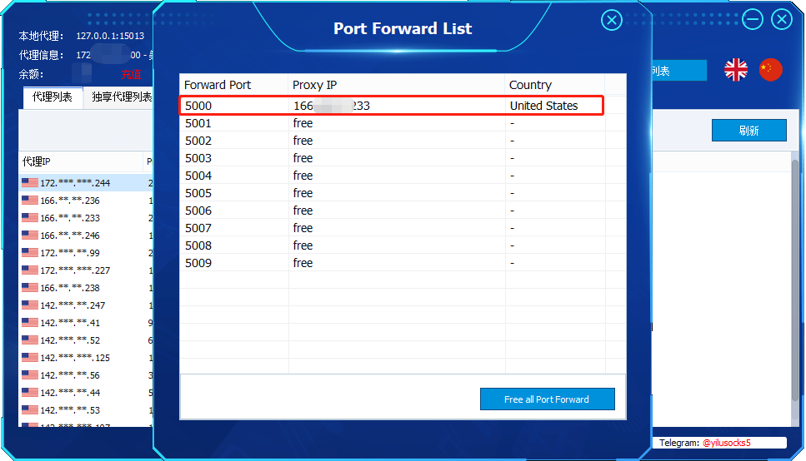Click US flag beside 166.**.**.236 proxy
Screen dimensions: 806x461
tap(30, 201)
